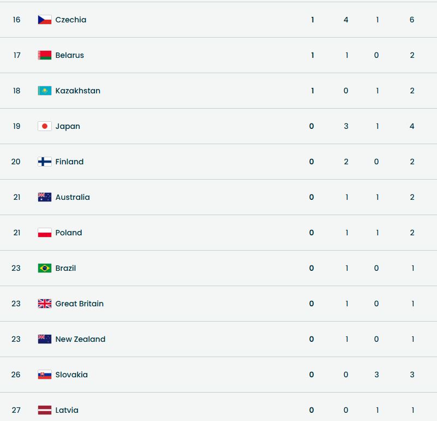
Task: Click the Japan flag icon
Action: click(44, 126)
